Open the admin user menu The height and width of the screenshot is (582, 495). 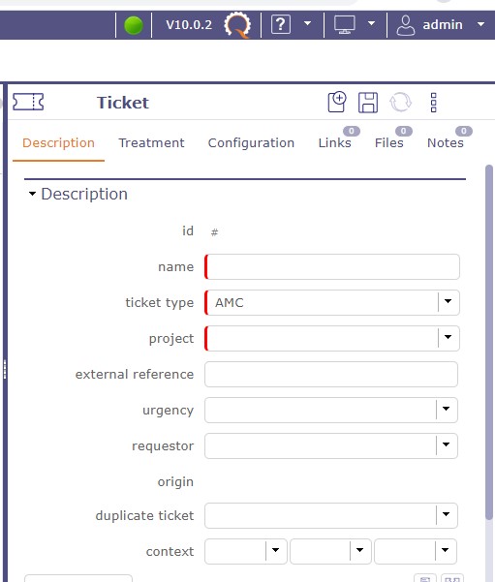click(x=441, y=25)
